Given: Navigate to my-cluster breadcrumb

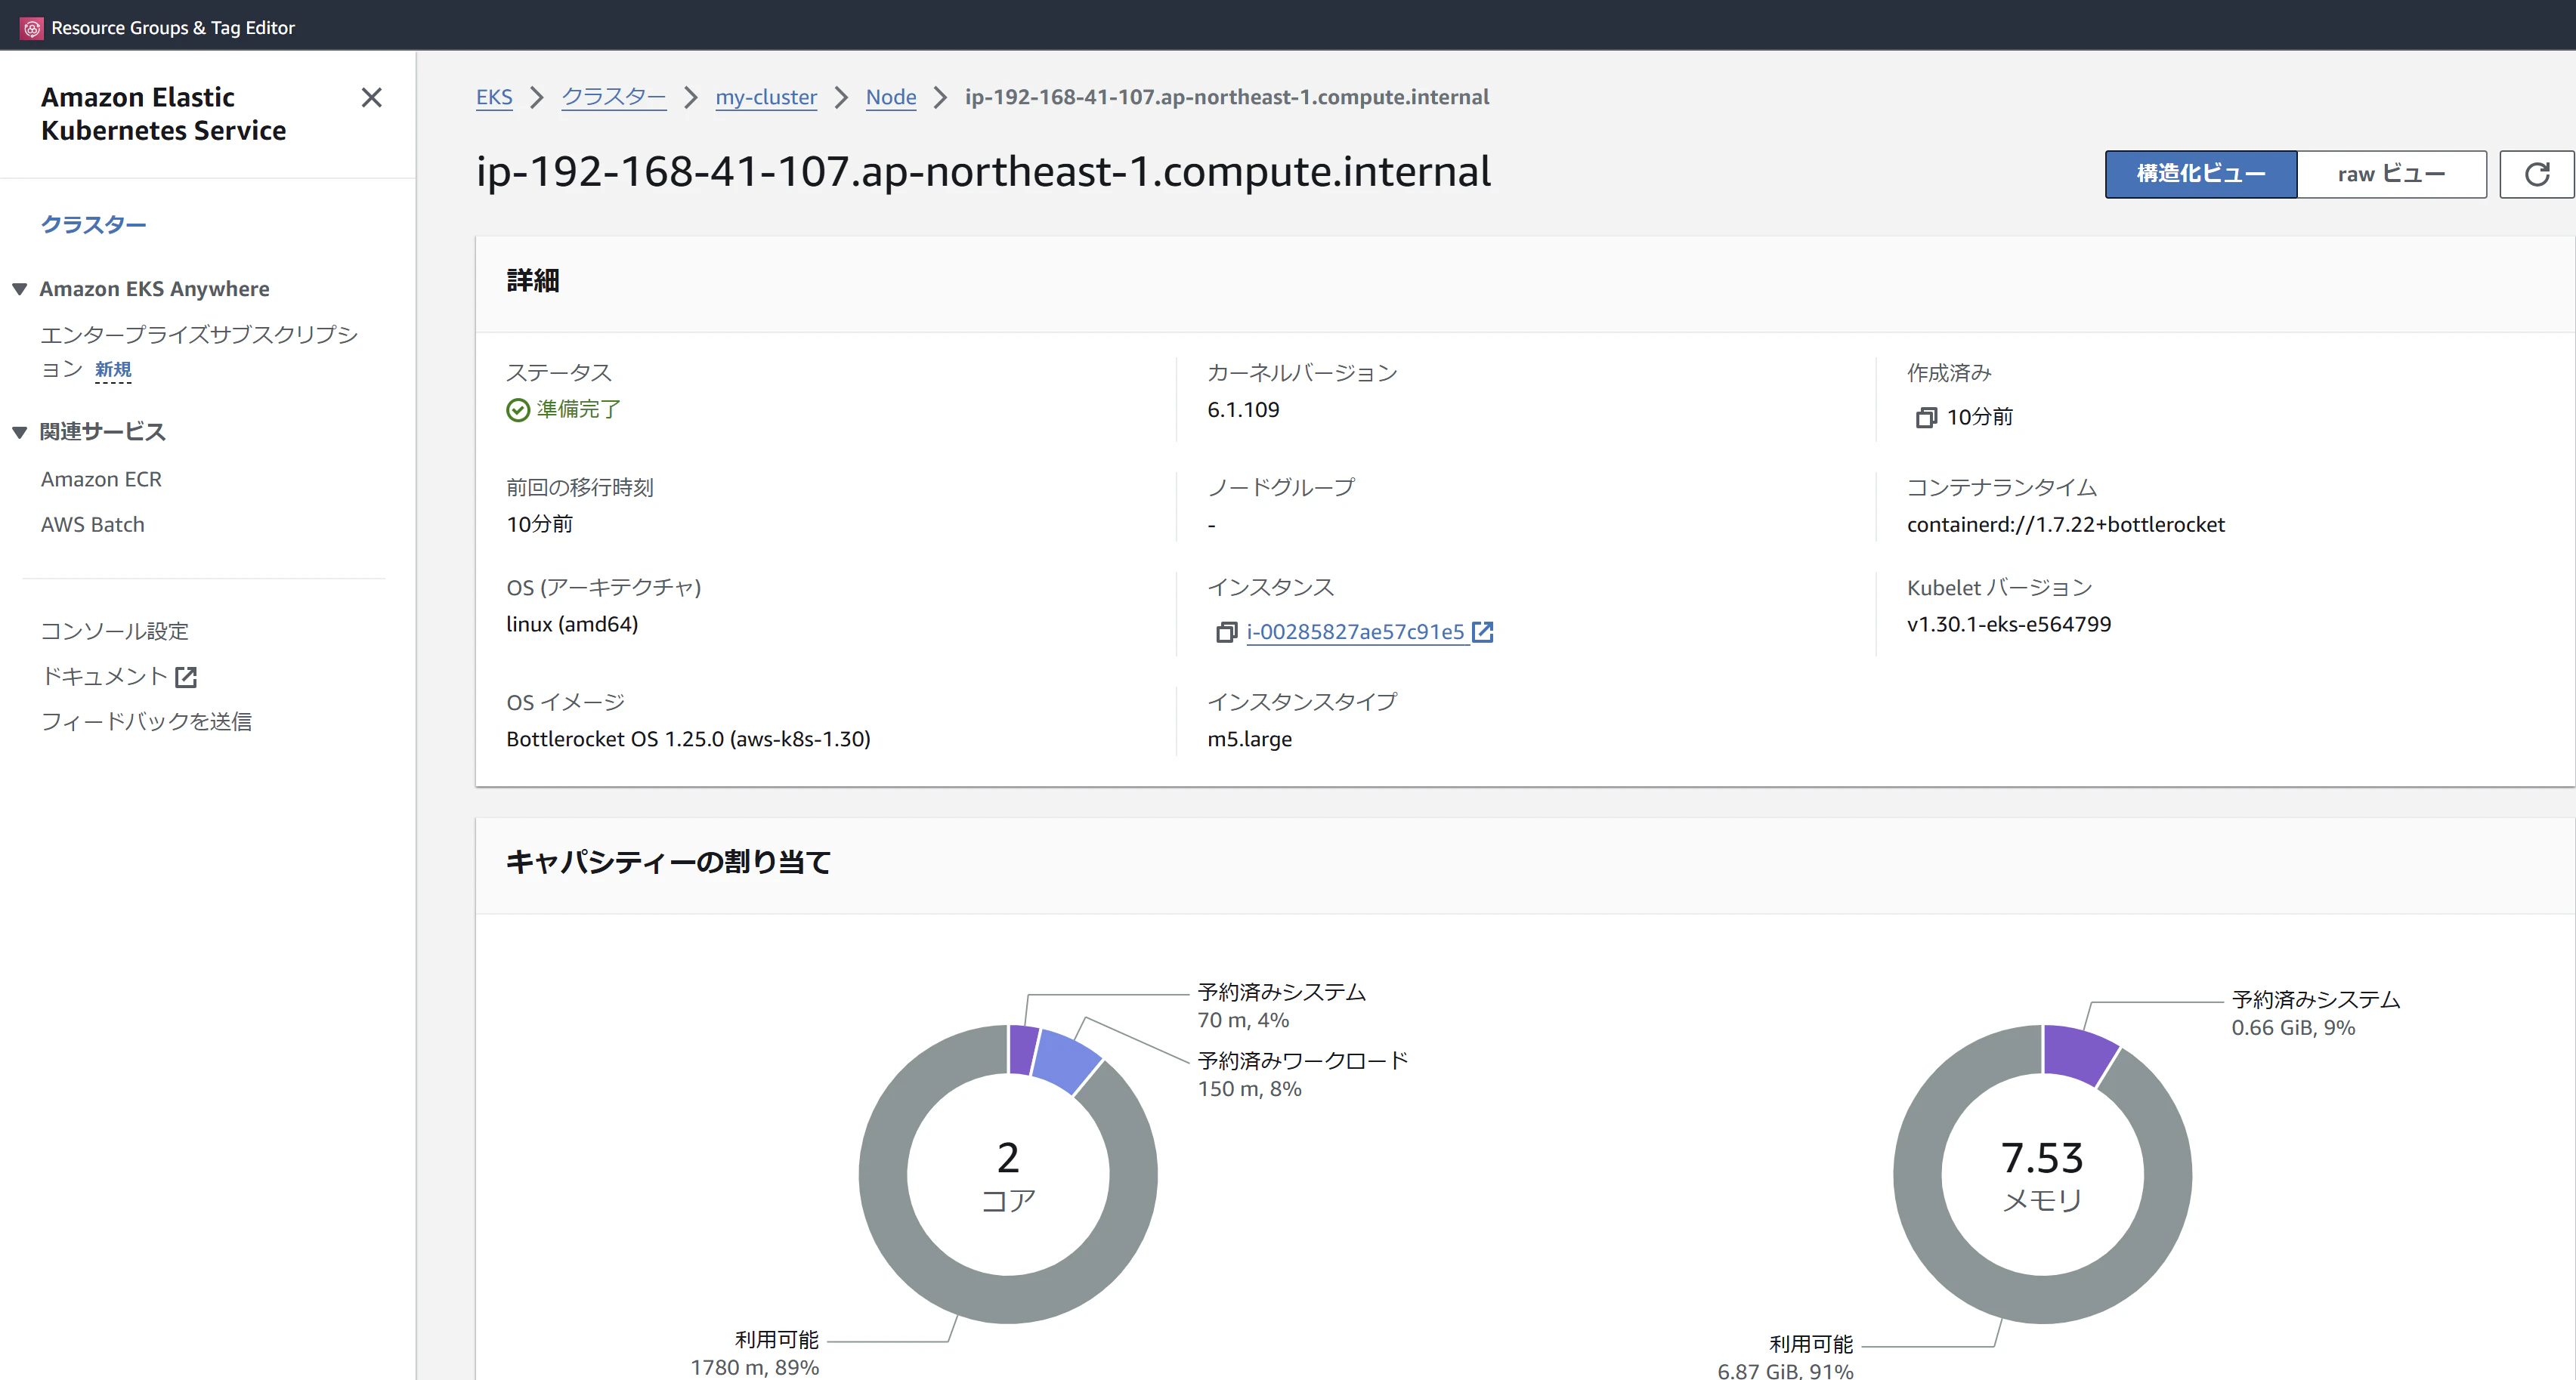Looking at the screenshot, I should [766, 97].
